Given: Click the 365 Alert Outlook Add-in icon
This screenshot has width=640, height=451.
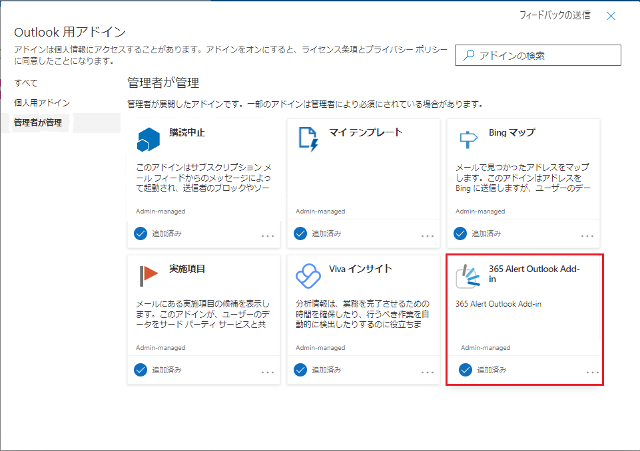Looking at the screenshot, I should point(468,276).
